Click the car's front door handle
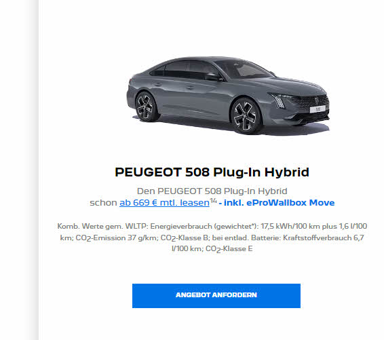The height and width of the screenshot is (340, 384). [190, 87]
